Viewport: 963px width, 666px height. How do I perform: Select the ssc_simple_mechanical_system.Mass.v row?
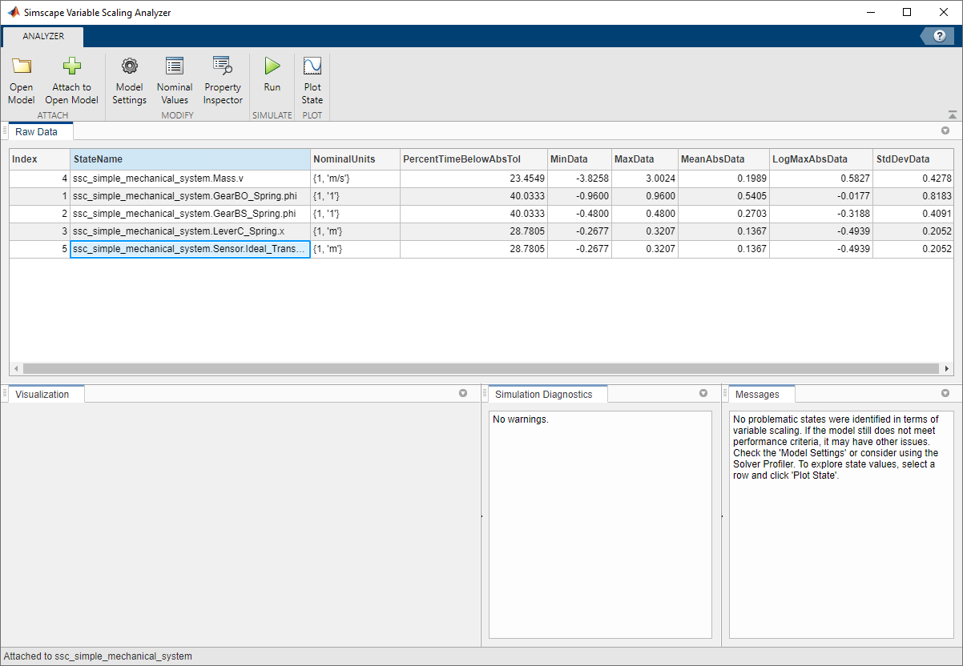[x=190, y=178]
